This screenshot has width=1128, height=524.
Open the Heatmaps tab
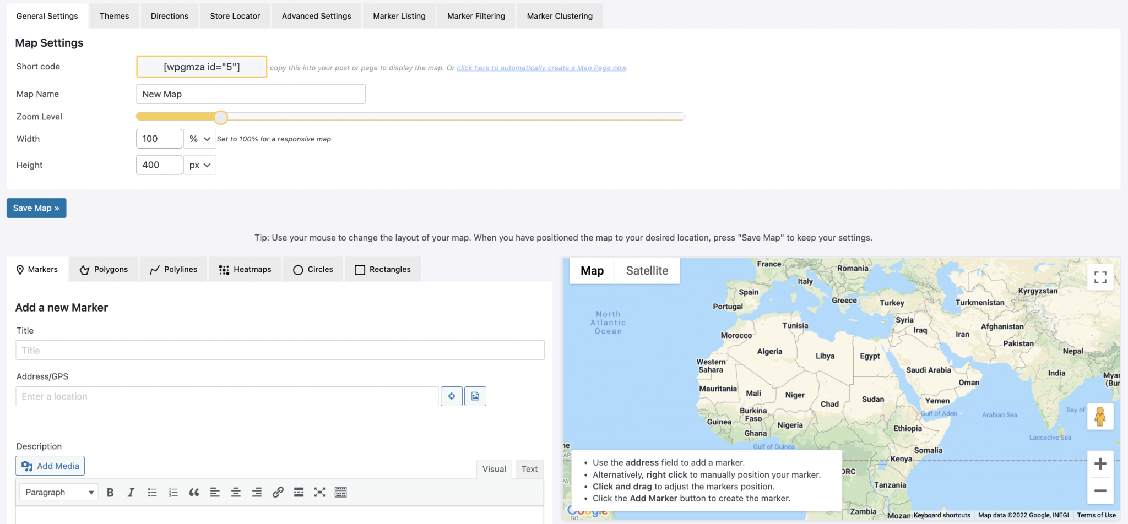pyautogui.click(x=245, y=269)
